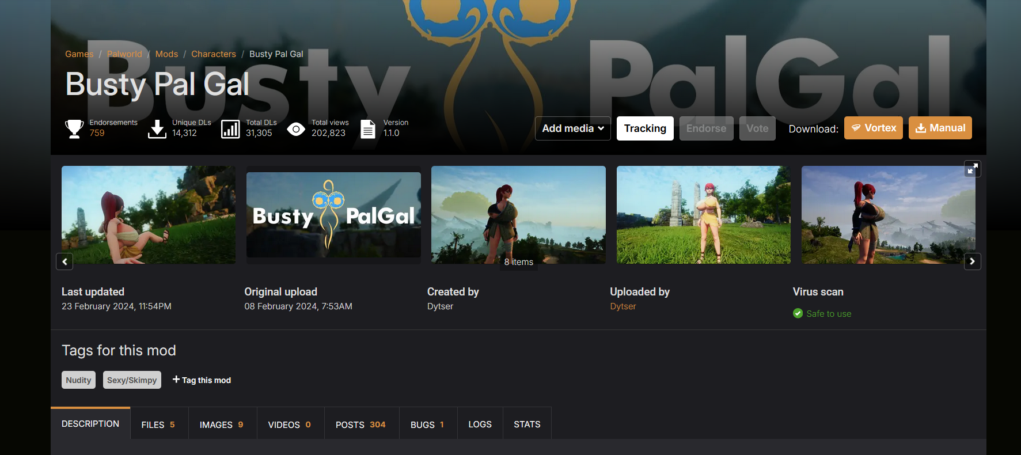Download the mod with Vortex
Screen dimensions: 1021x455
pyautogui.click(x=874, y=128)
